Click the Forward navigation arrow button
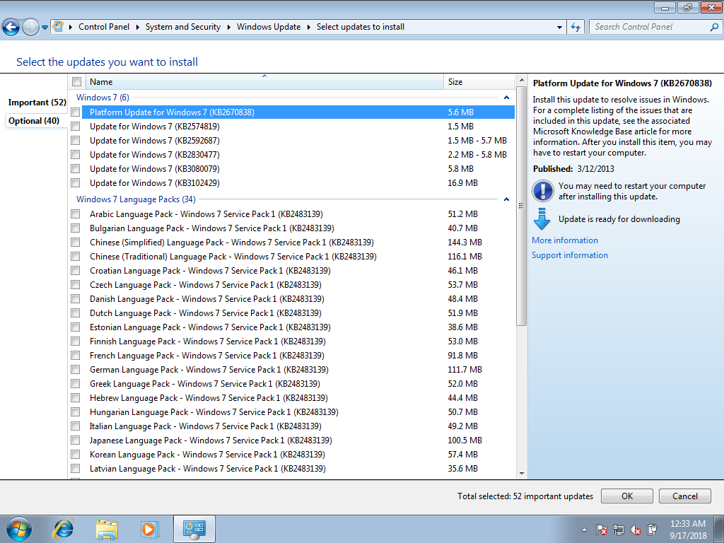 (x=30, y=27)
